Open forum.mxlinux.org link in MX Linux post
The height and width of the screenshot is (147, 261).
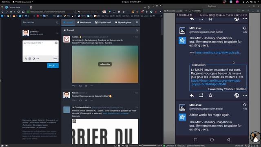218,53
